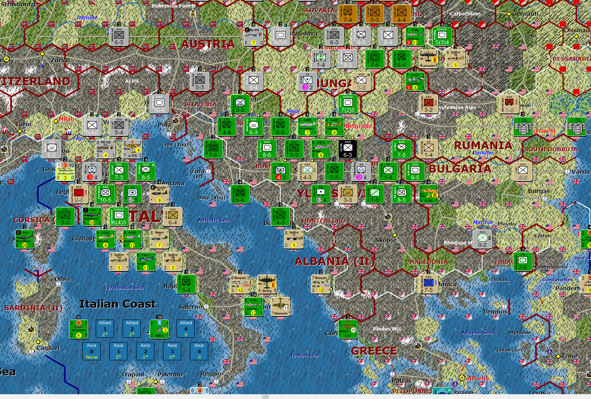
Task: Select the Albemarle transport counter
Action: 280,307
